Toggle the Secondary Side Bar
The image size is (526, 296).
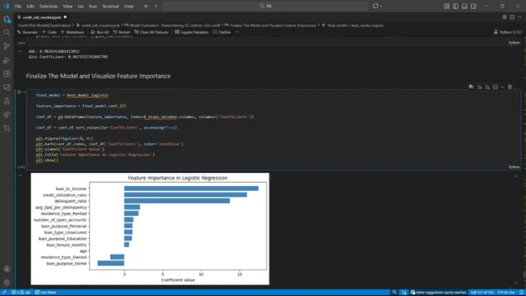coord(473,6)
